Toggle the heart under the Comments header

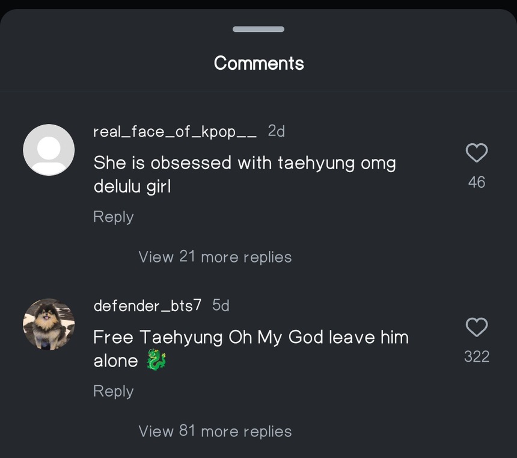[x=476, y=153]
